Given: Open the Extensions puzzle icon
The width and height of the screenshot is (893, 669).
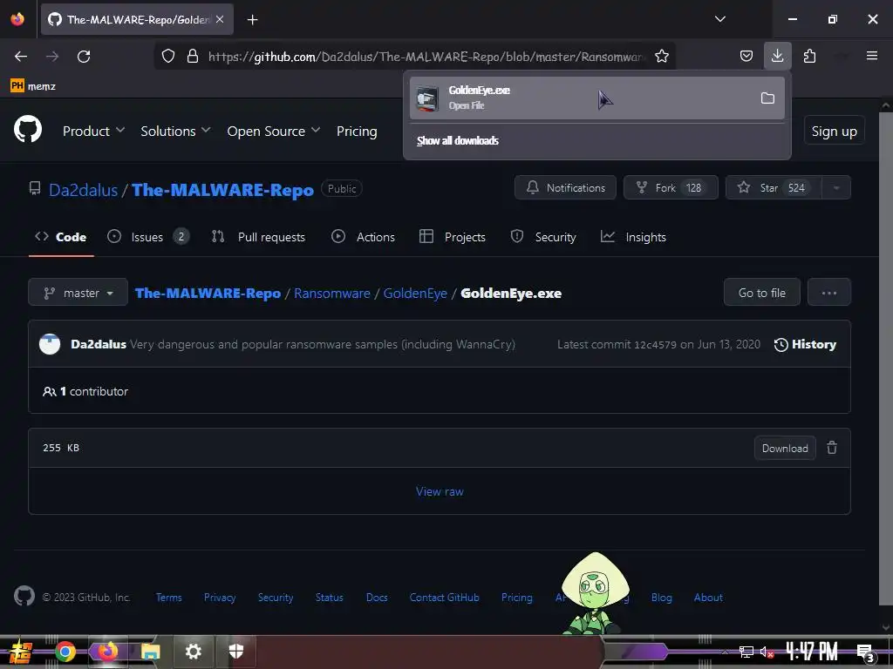Looking at the screenshot, I should click(809, 56).
